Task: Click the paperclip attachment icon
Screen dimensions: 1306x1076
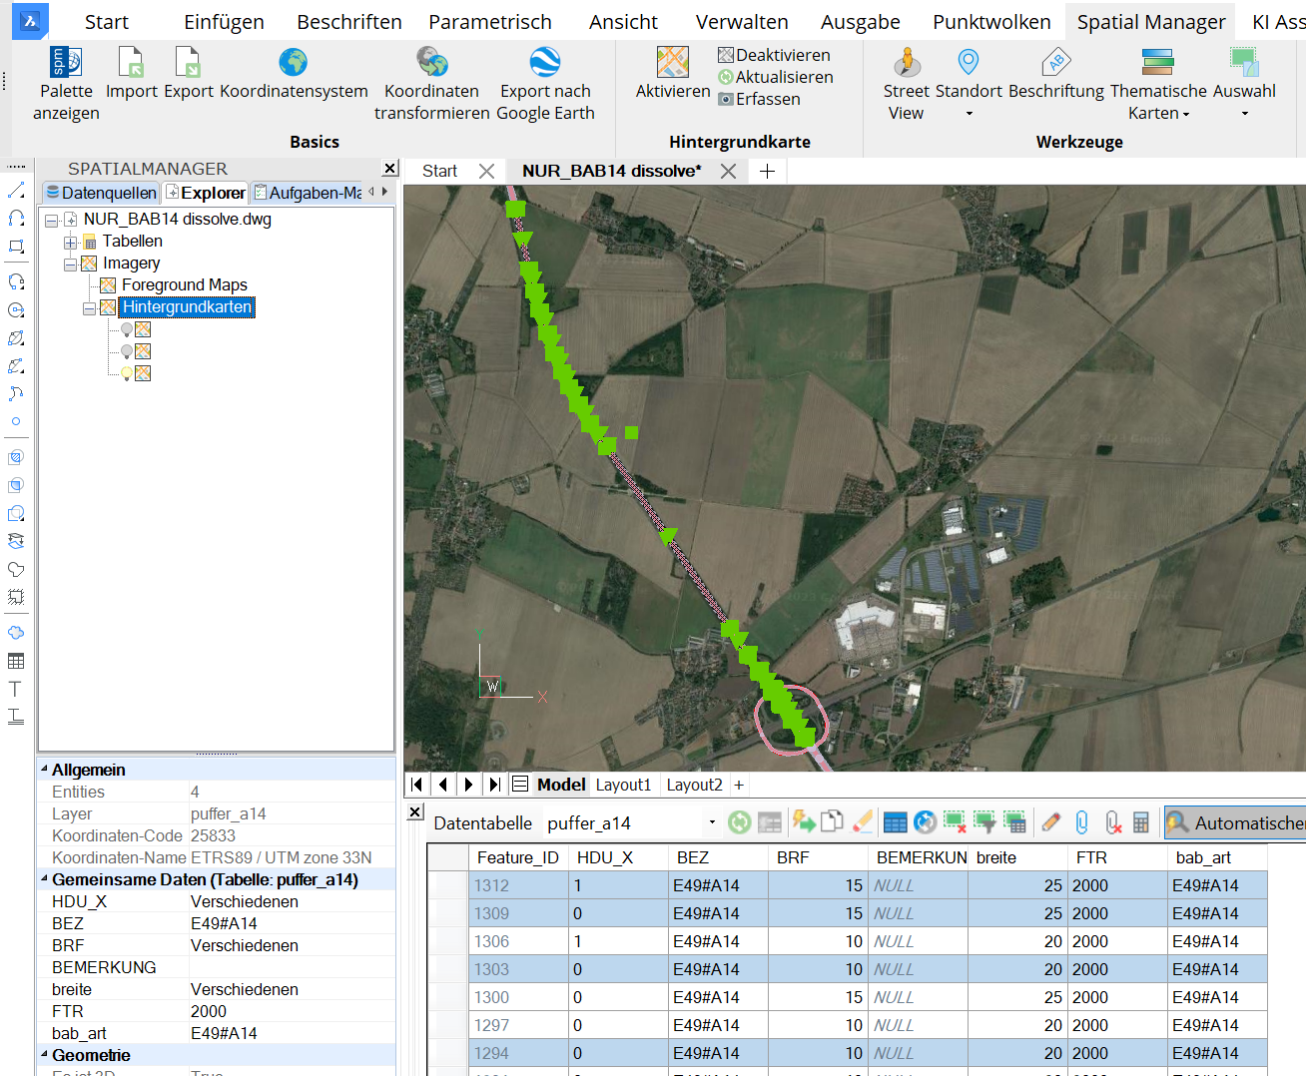Action: click(x=1081, y=822)
